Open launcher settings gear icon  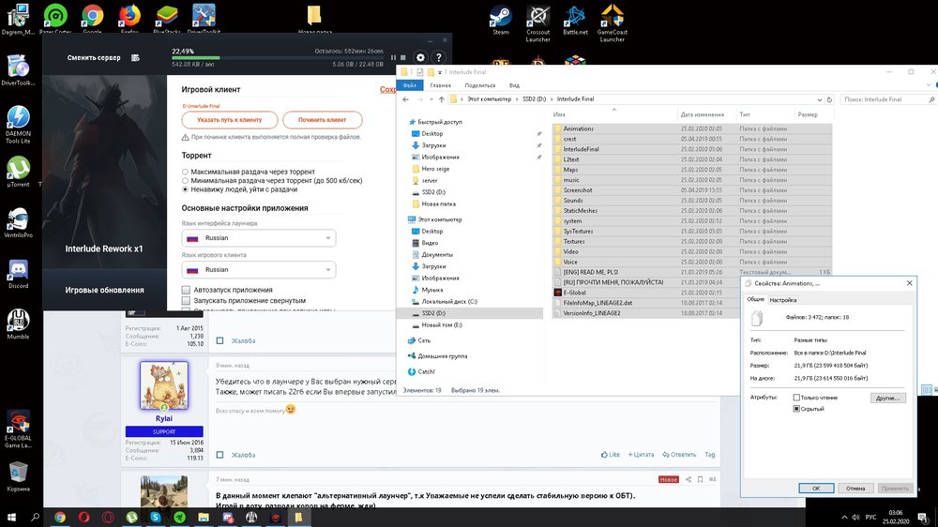coord(420,57)
